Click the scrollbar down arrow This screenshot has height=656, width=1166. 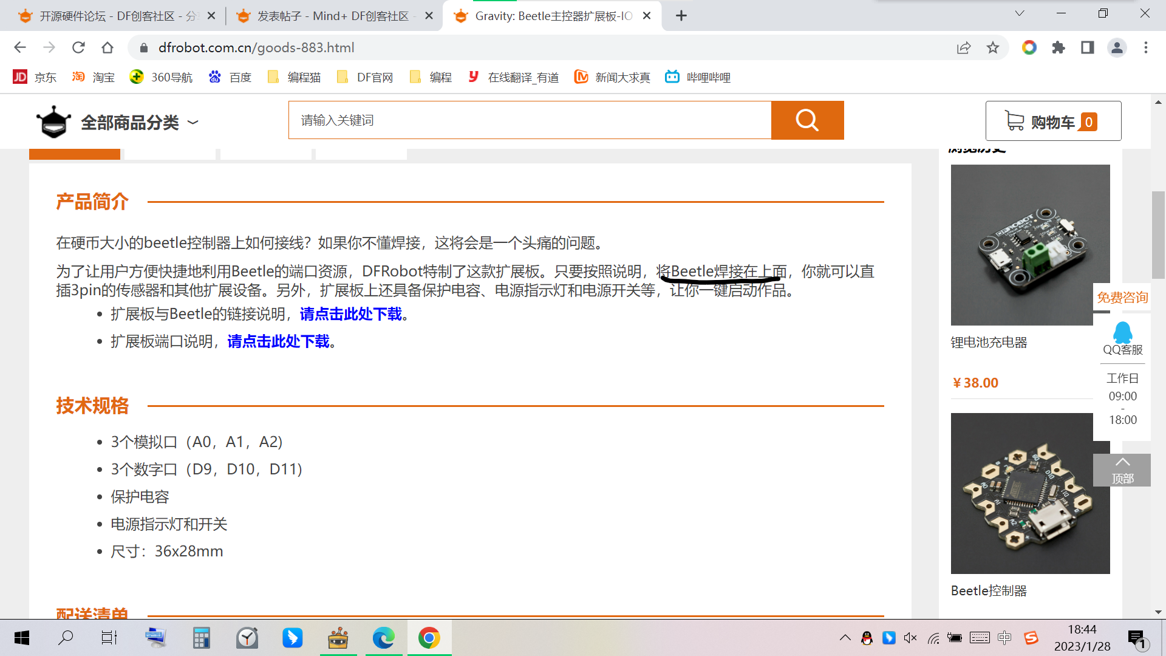pyautogui.click(x=1158, y=612)
